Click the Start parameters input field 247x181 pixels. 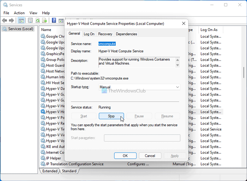coord(142,138)
